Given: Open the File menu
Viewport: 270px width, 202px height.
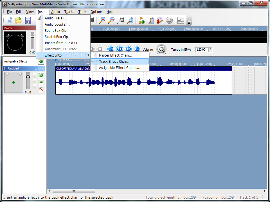Looking at the screenshot, I should 9,12.
